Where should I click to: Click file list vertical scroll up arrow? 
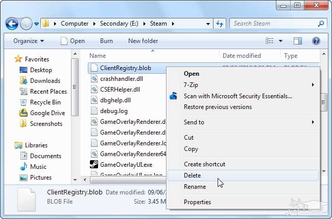pos(324,54)
